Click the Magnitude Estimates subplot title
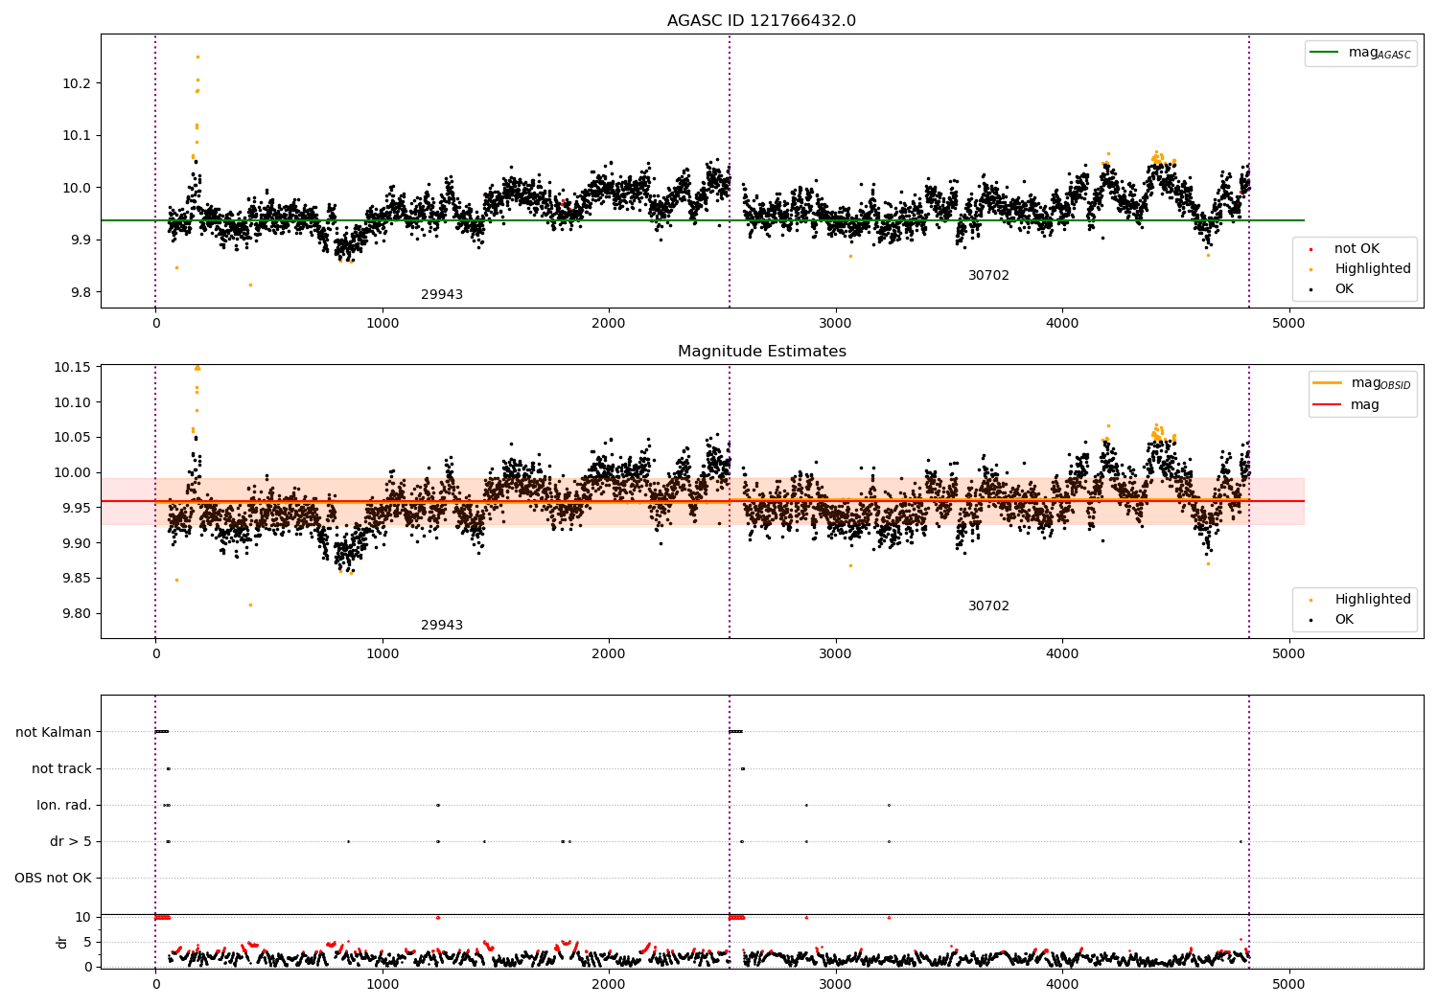The image size is (1438, 1006). pyautogui.click(x=761, y=352)
